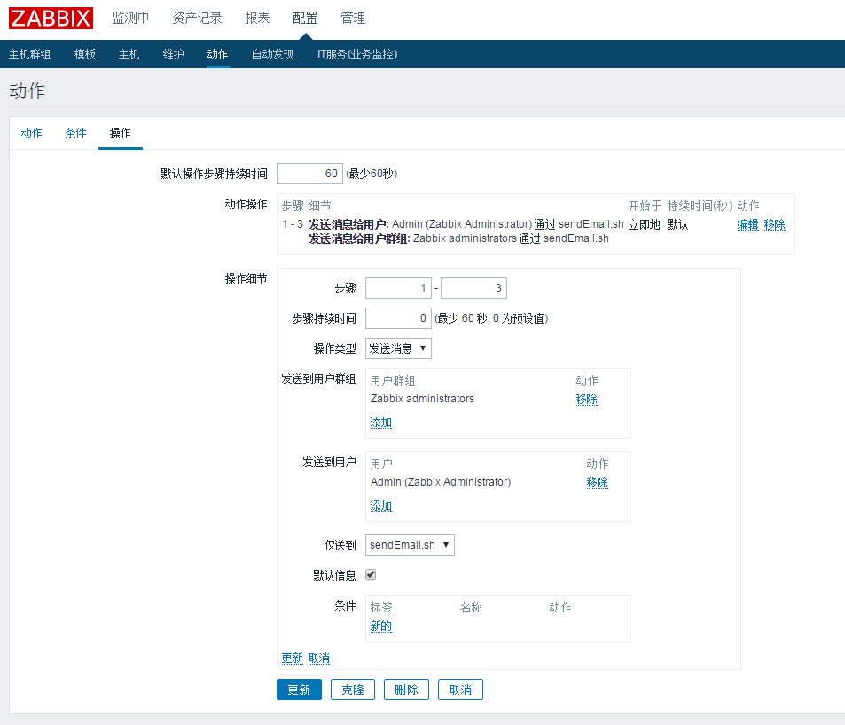Click 编辑 link in 动作操作 row

[x=748, y=224]
